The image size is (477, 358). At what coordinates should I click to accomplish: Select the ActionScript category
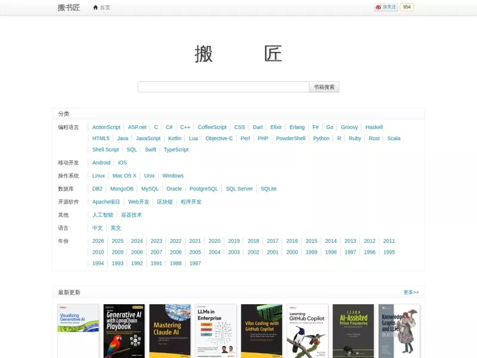pos(106,127)
